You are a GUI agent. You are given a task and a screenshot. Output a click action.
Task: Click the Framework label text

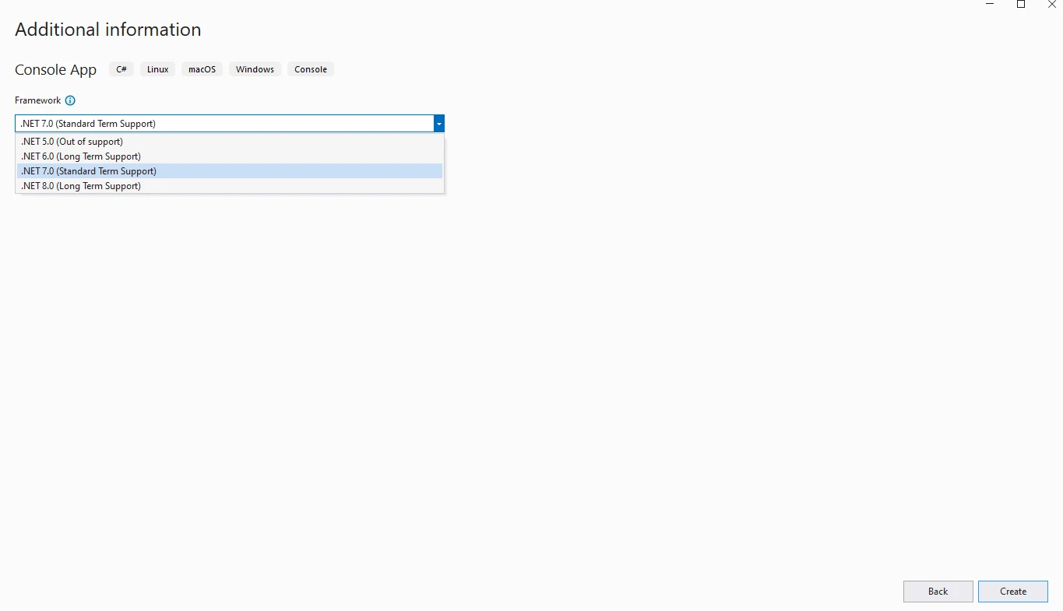tap(37, 100)
